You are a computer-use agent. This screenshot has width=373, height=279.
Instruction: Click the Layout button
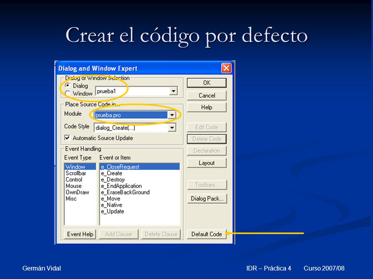207,163
